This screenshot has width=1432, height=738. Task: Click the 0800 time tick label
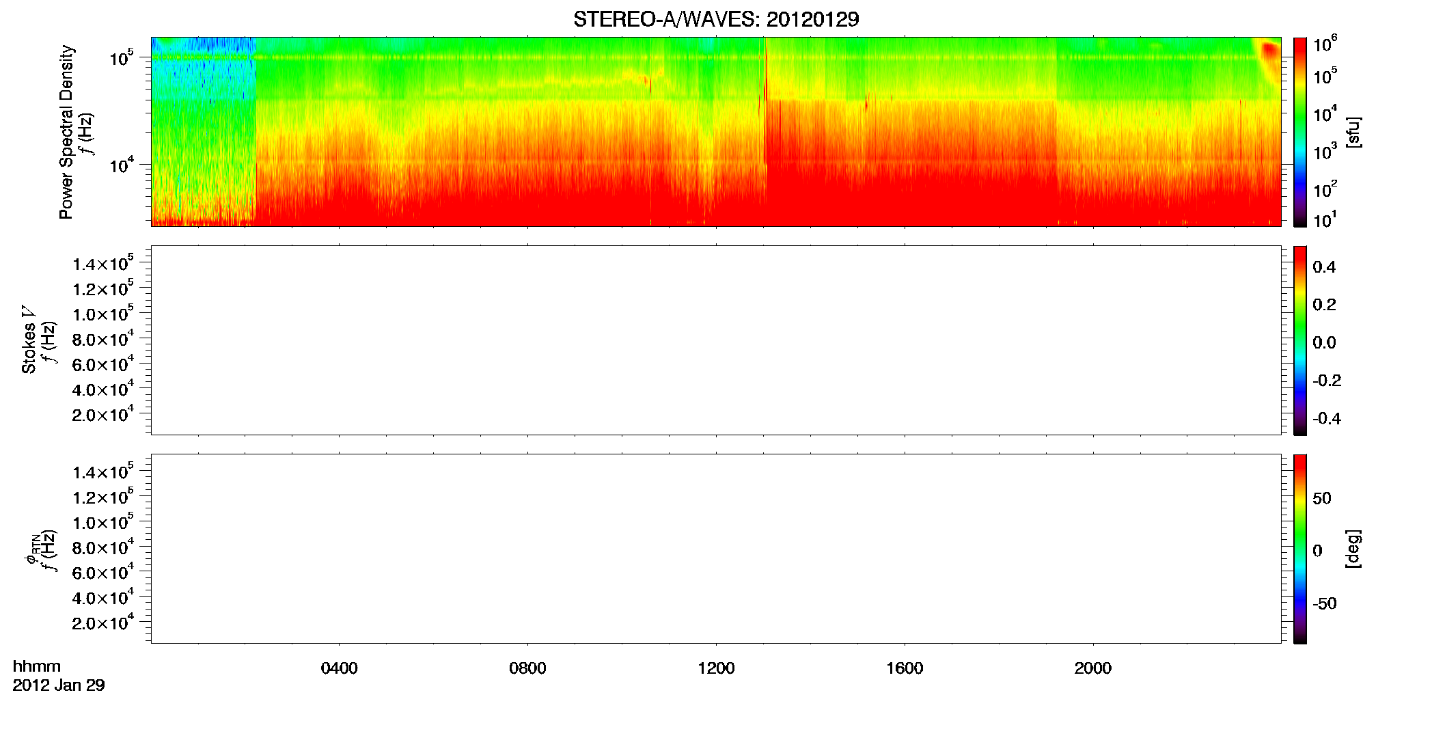[527, 668]
